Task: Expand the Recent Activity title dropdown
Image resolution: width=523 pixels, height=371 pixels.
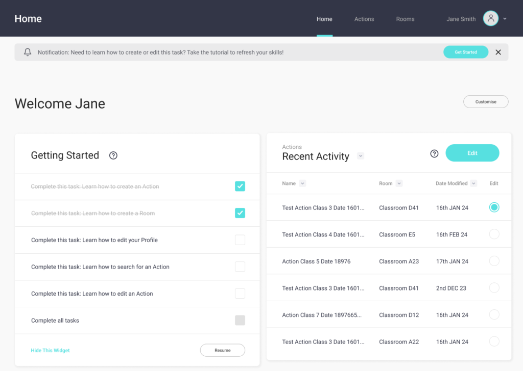Action: (x=361, y=156)
